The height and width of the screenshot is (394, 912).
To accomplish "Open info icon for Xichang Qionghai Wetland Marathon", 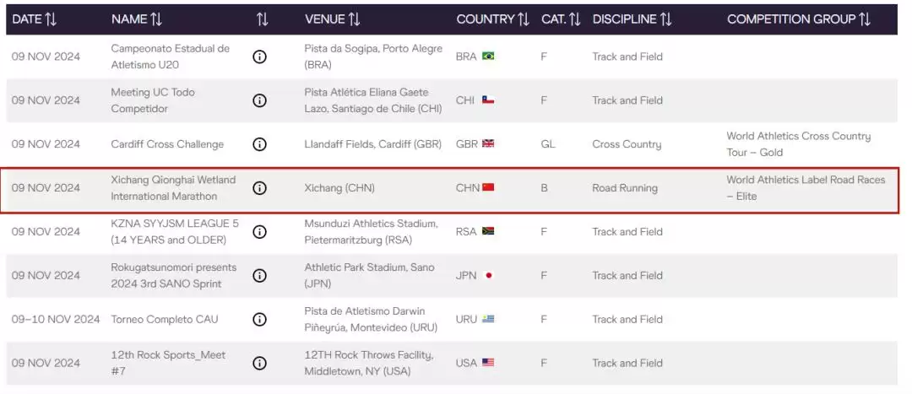I will pyautogui.click(x=260, y=187).
